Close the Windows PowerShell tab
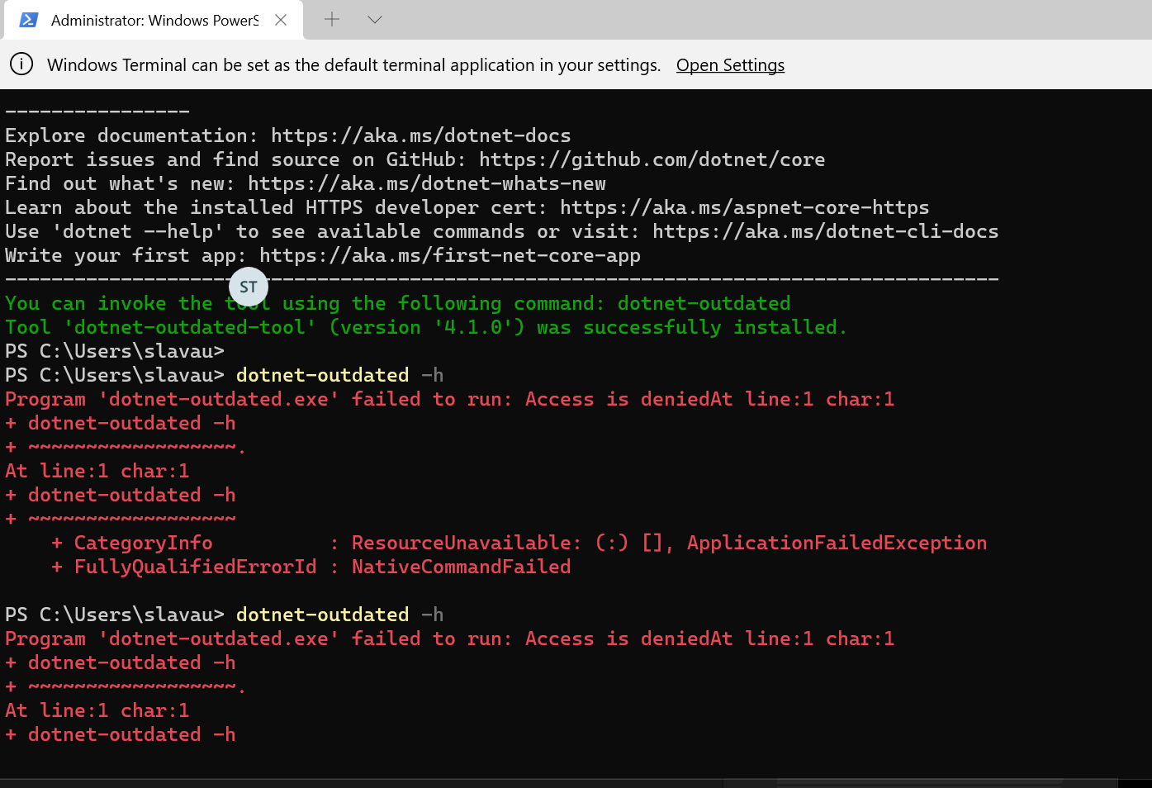The height and width of the screenshot is (788, 1152). click(x=281, y=20)
